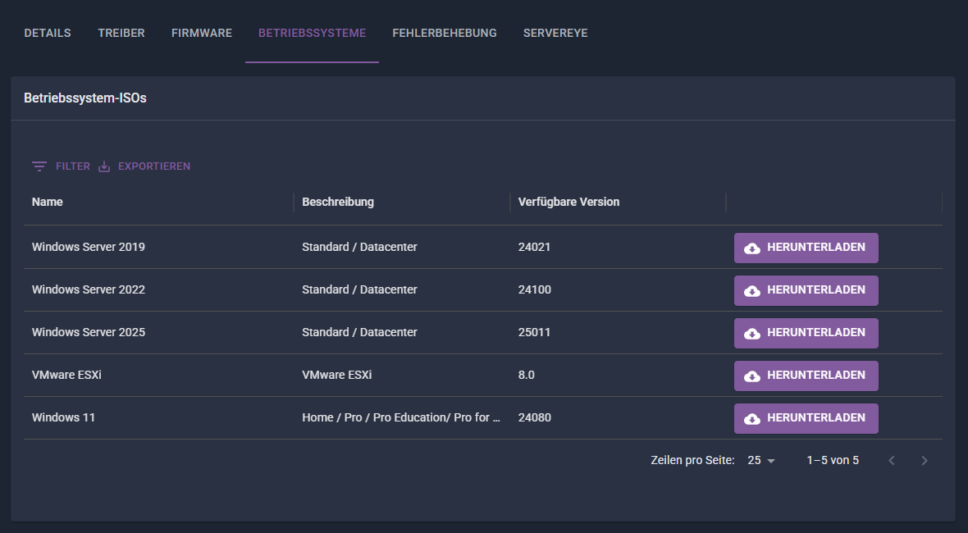
Task: Click VMware ESXi description cell
Action: [336, 375]
